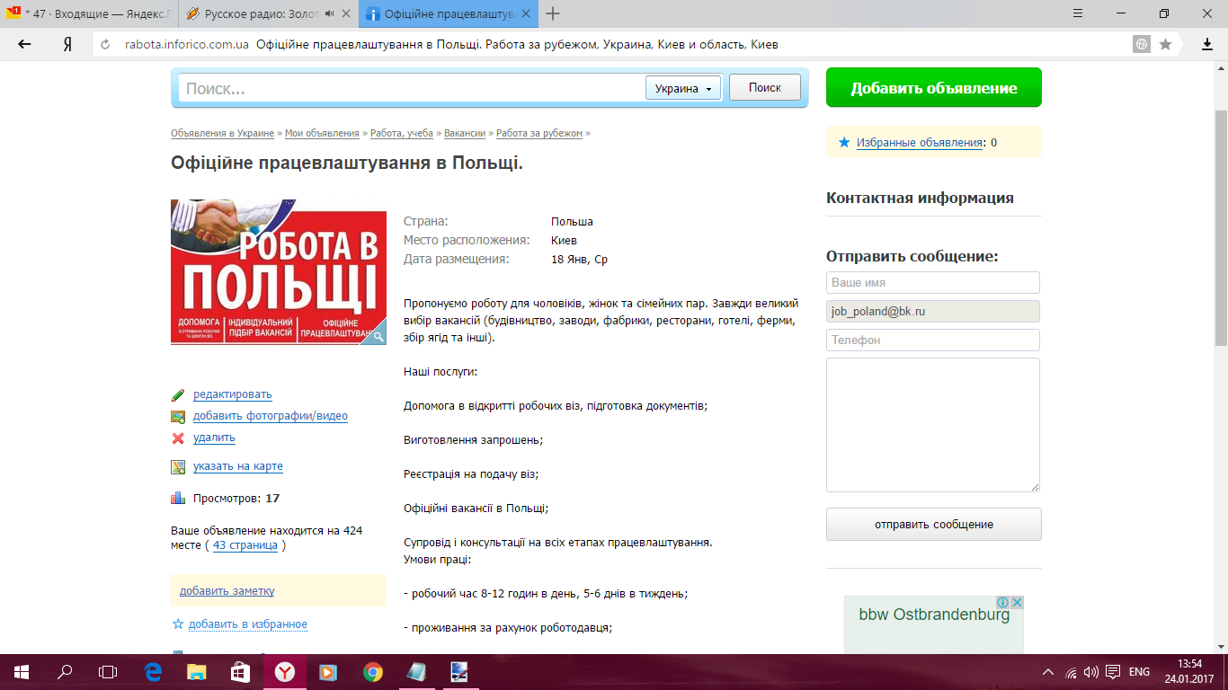This screenshot has width=1228, height=690.
Task: Mute the Русское радио tab speaker icon
Action: (329, 13)
